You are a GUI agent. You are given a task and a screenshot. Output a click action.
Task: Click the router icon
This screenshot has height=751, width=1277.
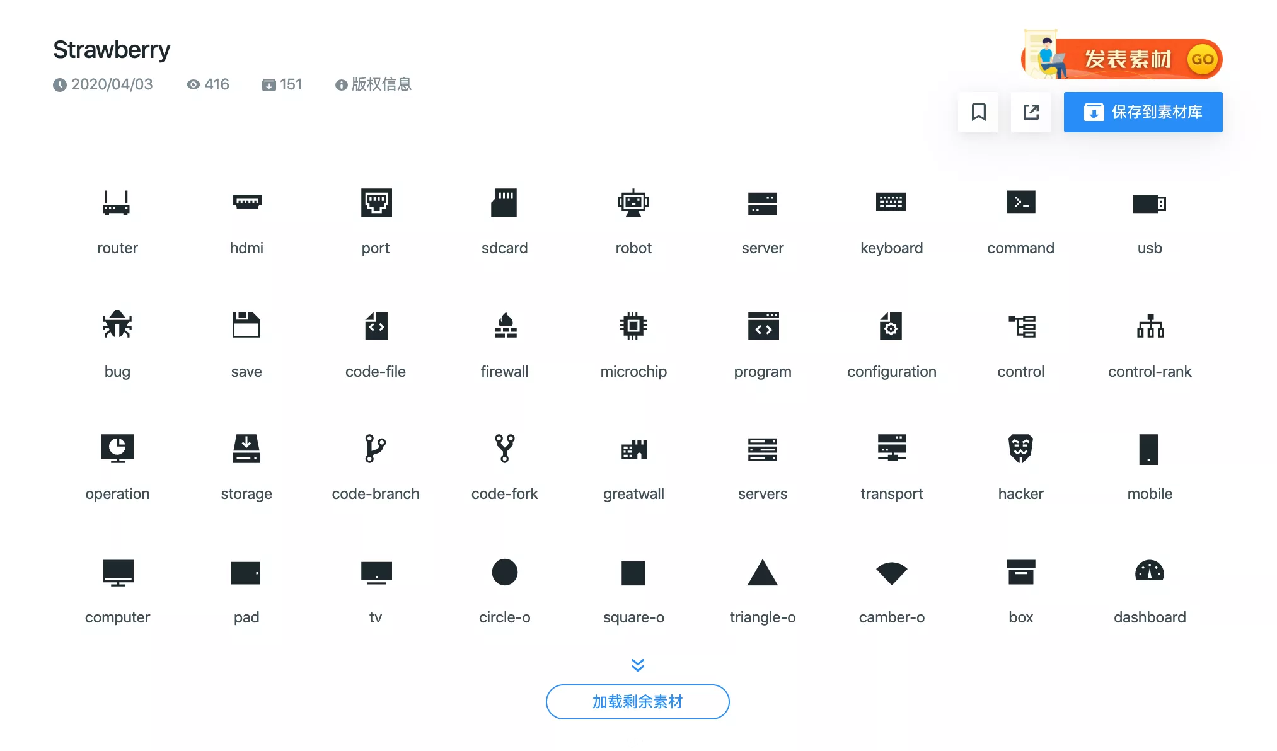[x=117, y=203]
